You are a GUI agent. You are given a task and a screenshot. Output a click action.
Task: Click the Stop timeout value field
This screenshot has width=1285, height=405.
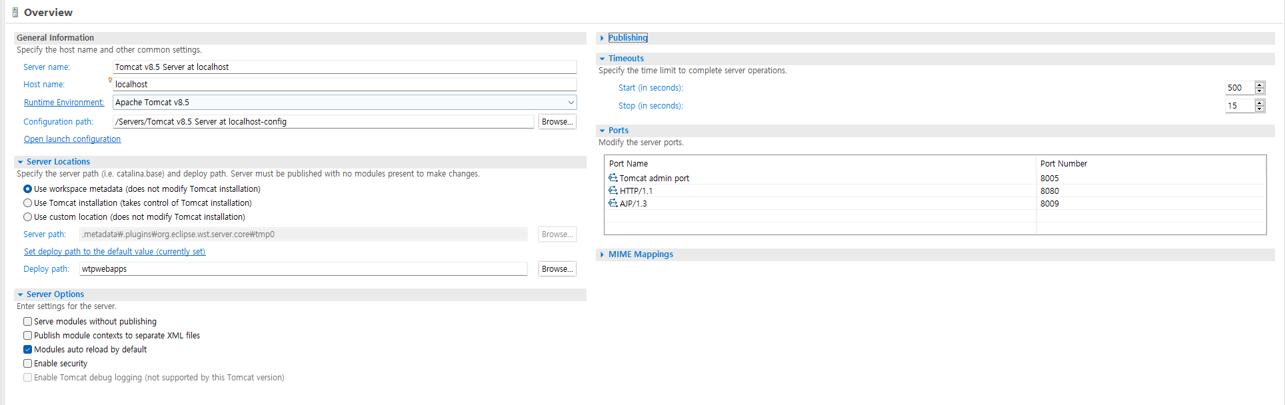[x=1240, y=106]
